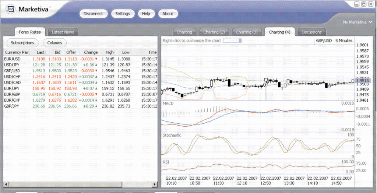Viewport: 377px width, 193px height.
Task: Switch to the Latest News tab
Action: 63,32
